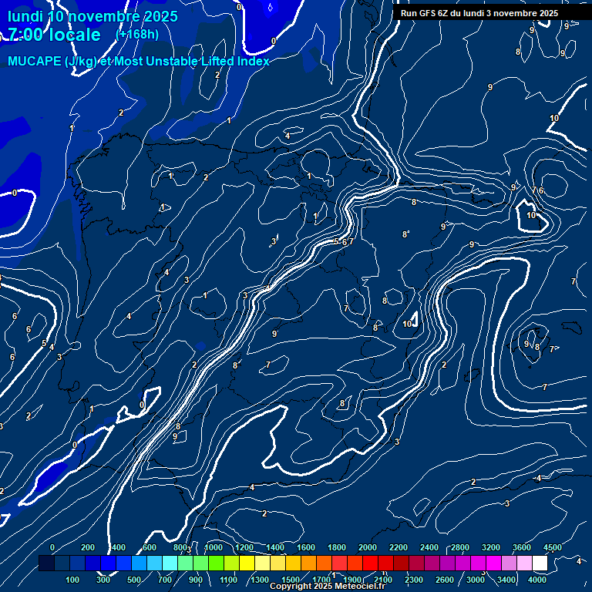The image size is (592, 592).
Task: Click the 100 value label below legend
Action: 73,580
